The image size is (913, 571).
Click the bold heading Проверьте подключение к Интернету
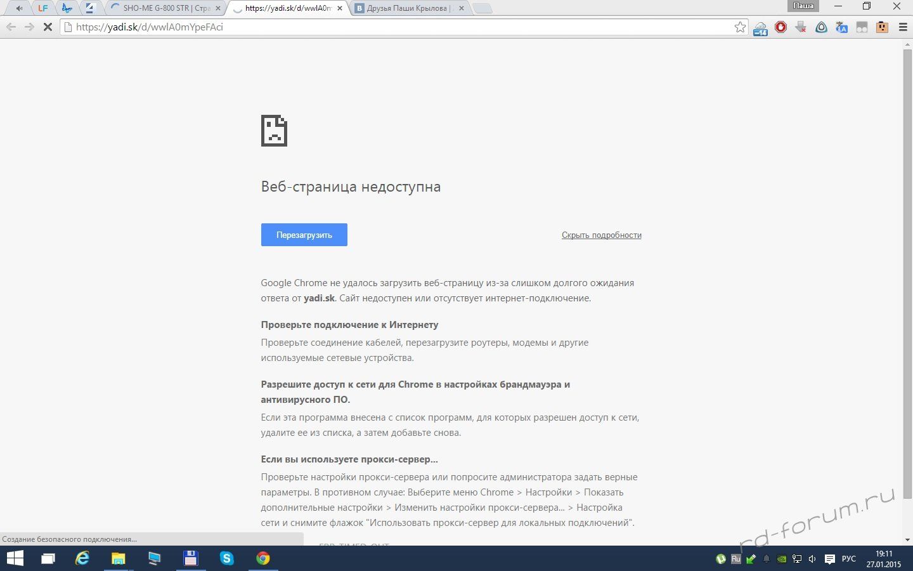click(x=349, y=325)
